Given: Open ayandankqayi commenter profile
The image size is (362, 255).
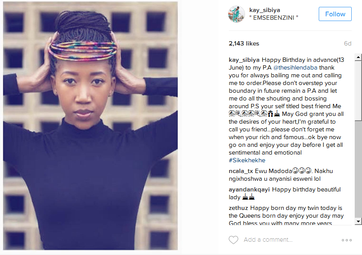Looking at the screenshot, I should 249,189.
